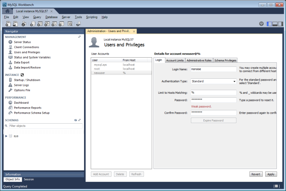Image resolution: width=286 pixels, height=191 pixels.
Task: Open Startup / Shutdown in Navigator
Action: (27, 80)
